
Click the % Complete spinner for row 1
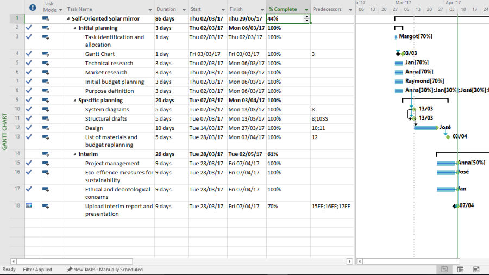[x=307, y=18]
